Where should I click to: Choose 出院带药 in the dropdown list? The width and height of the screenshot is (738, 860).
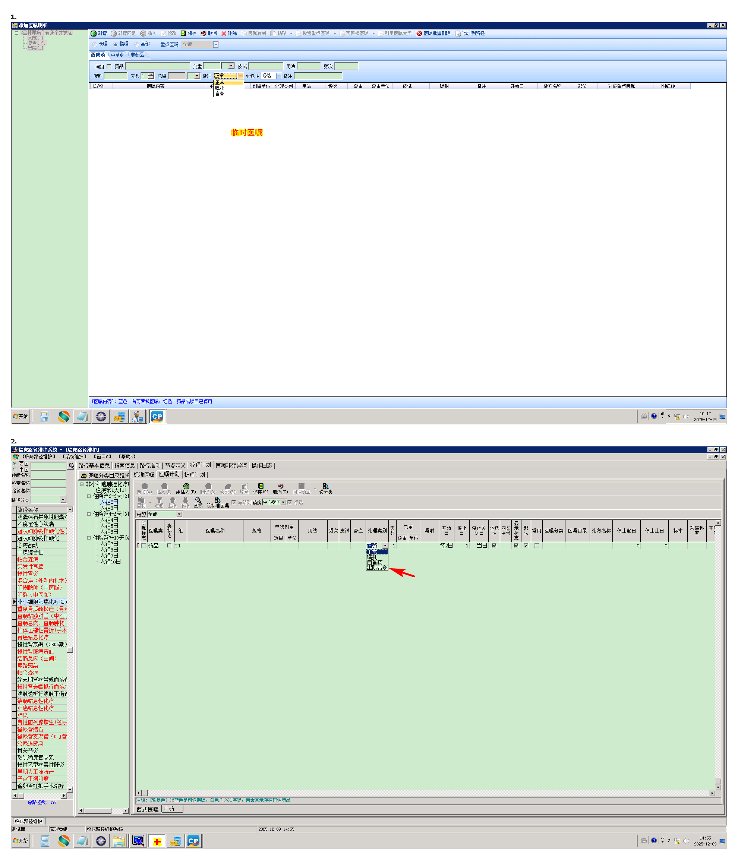(377, 567)
